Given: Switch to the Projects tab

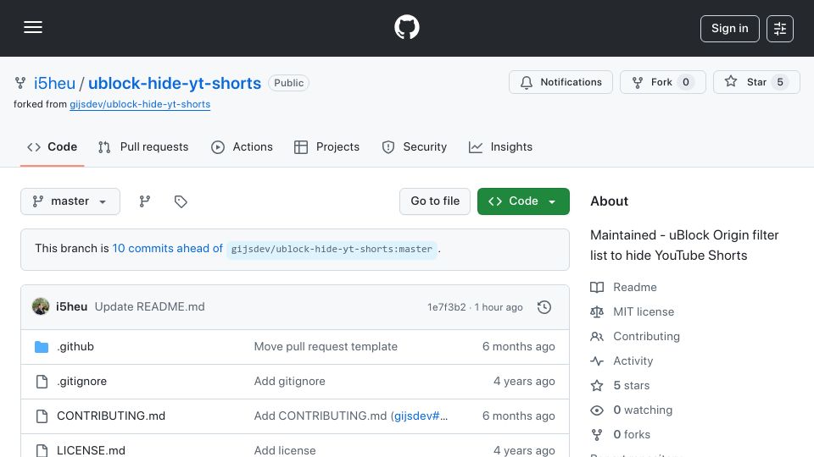Looking at the screenshot, I should click(326, 147).
